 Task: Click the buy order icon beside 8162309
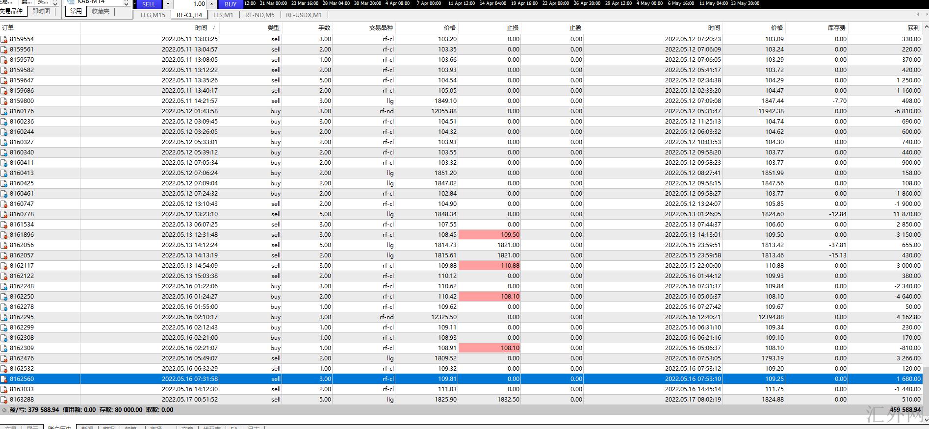click(x=4, y=348)
